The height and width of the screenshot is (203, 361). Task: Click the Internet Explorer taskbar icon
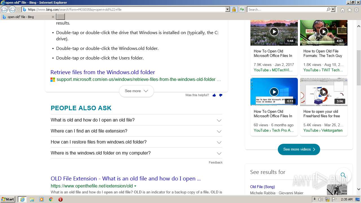[x=22, y=199]
